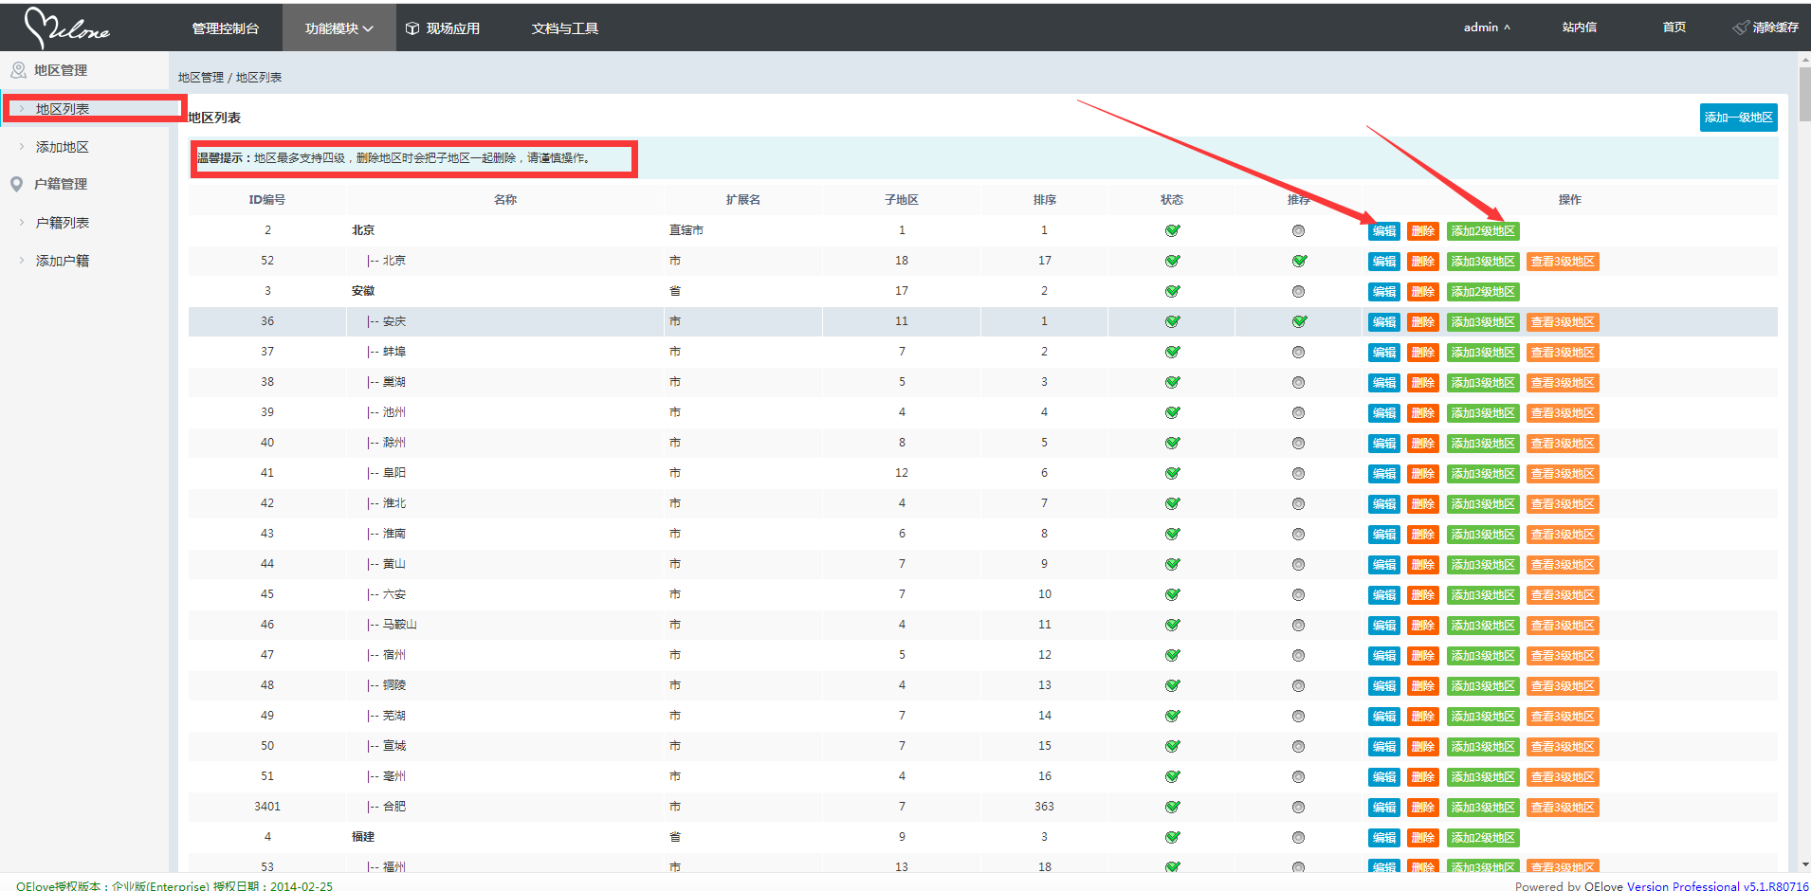This screenshot has width=1811, height=891.
Task: Expand the 地区列表 sidebar item arrow
Action: pyautogui.click(x=22, y=108)
